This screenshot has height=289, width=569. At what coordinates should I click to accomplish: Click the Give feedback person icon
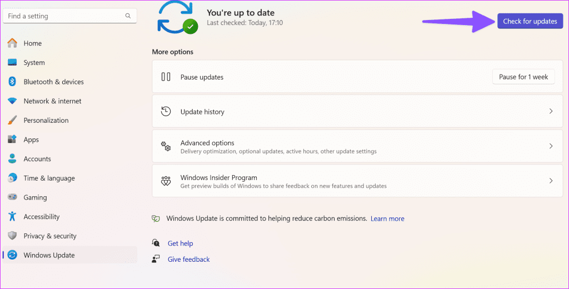pyautogui.click(x=156, y=259)
